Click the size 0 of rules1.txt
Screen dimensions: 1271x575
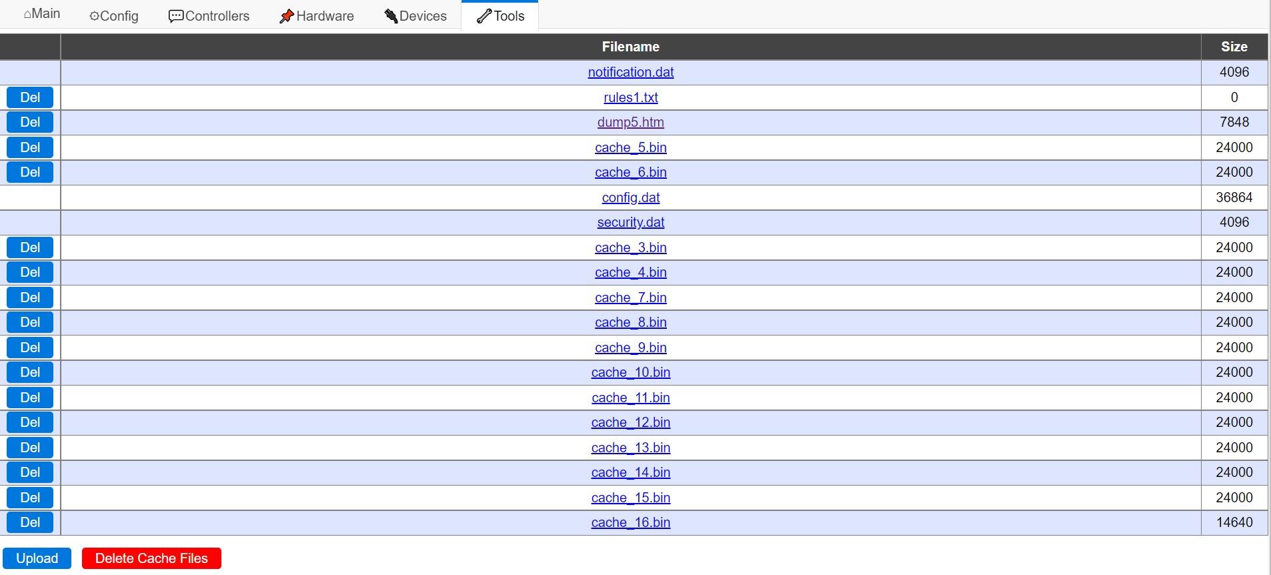pos(1234,97)
